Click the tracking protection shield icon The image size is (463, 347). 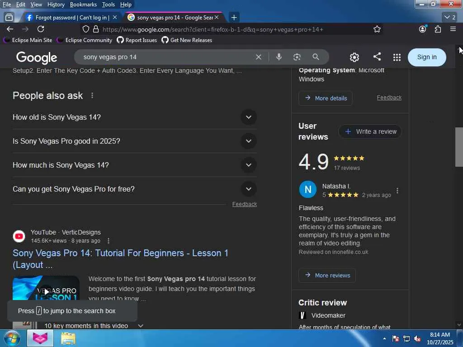click(x=85, y=29)
